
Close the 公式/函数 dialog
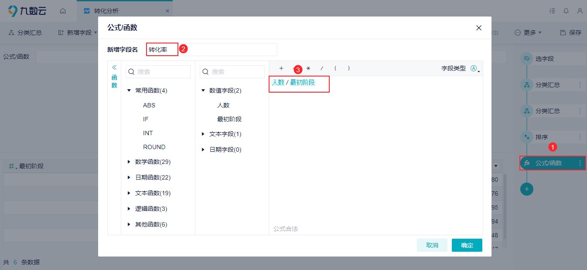(x=479, y=28)
